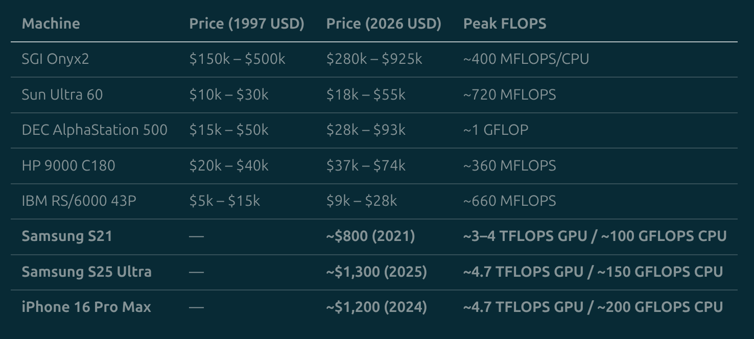Click the Price (1997 USD) column header

(x=247, y=23)
